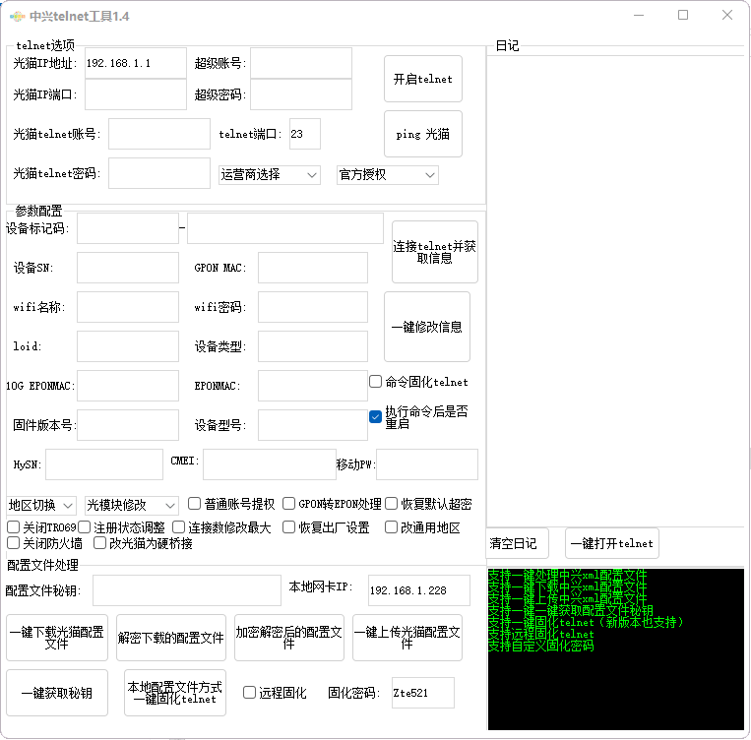The height and width of the screenshot is (740, 751).
Task: Click 一键上传光猫配置文件 button
Action: [x=407, y=638]
